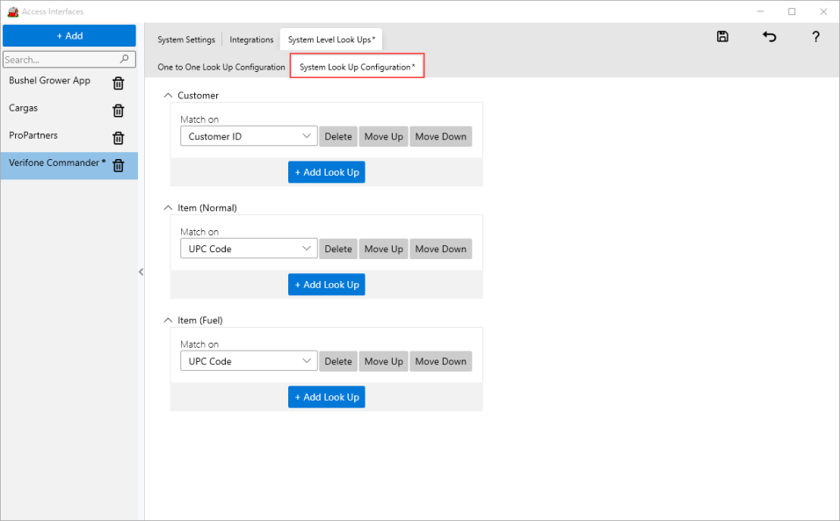840x521 pixels.
Task: Delete Cargas interface using trash icon
Action: [x=119, y=111]
